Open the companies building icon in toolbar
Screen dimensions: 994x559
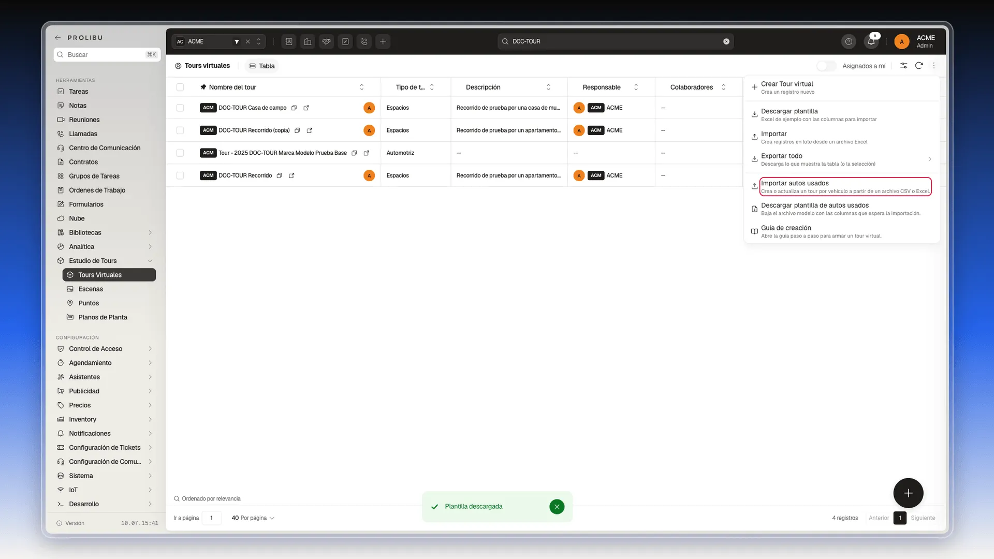coord(308,41)
